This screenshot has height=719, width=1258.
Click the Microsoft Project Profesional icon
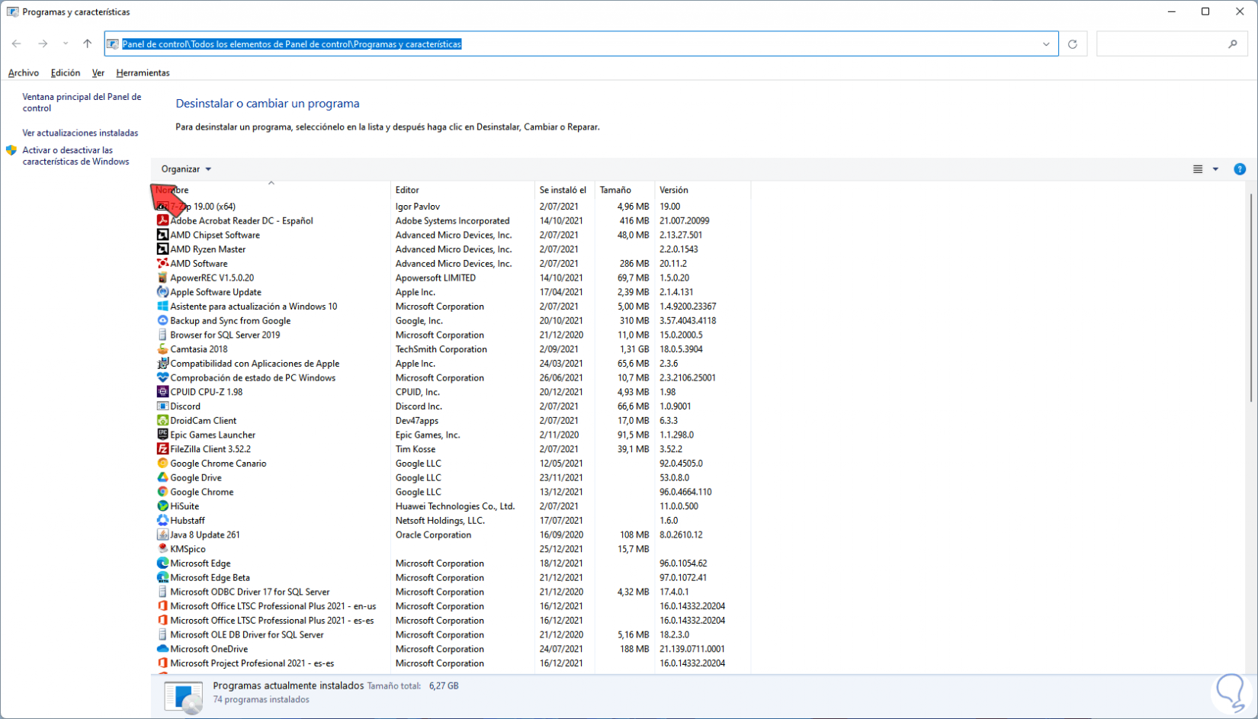pyautogui.click(x=162, y=663)
